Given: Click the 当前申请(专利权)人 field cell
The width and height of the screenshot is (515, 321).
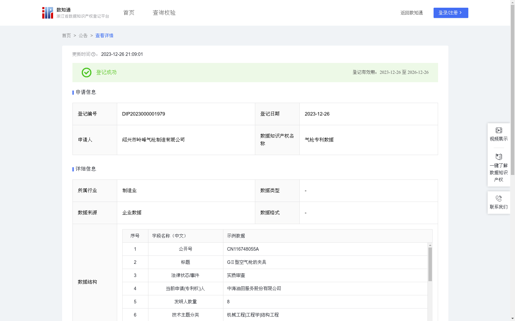Looking at the screenshot, I should (x=185, y=289).
